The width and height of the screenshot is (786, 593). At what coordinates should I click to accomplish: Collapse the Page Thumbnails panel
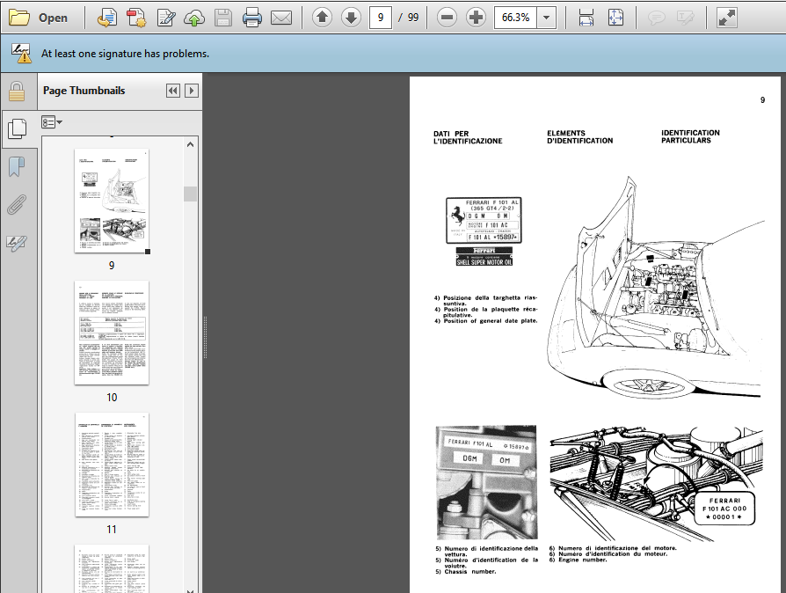173,91
